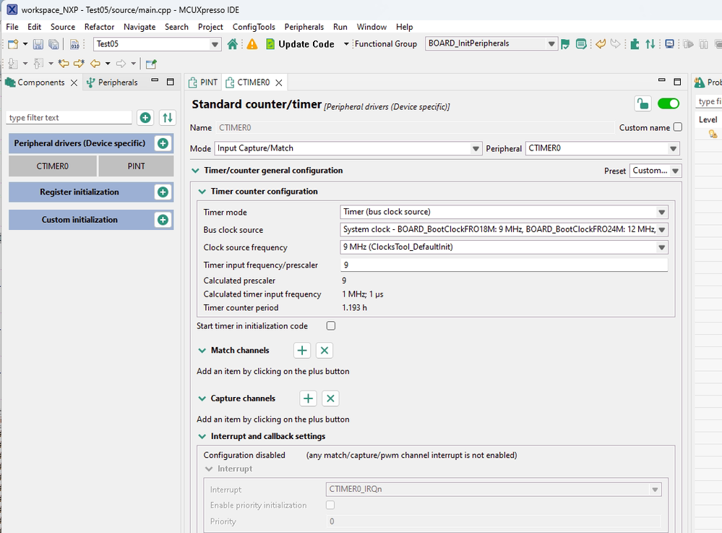Click the green unlock padlock icon
This screenshot has width=722, height=533.
(x=643, y=103)
